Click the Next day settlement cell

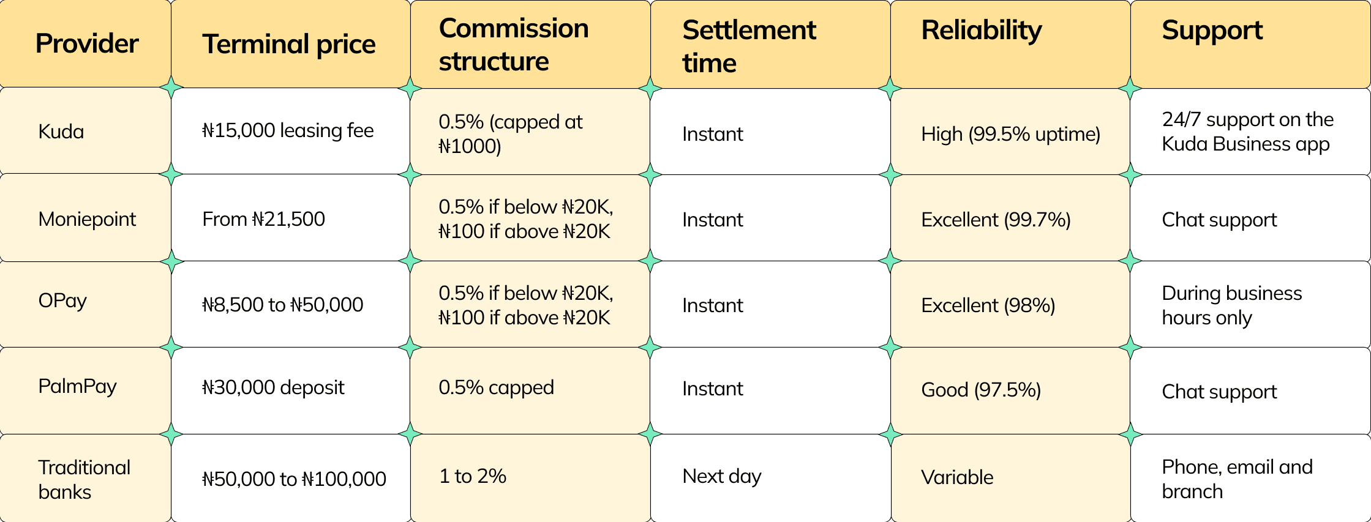coord(721,476)
